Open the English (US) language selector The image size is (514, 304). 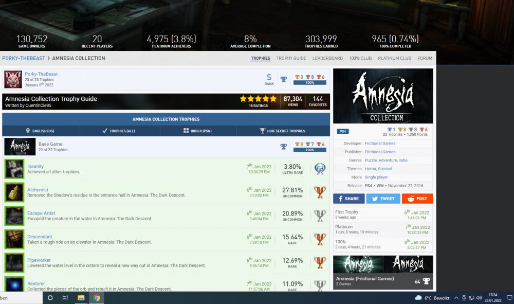(40, 131)
